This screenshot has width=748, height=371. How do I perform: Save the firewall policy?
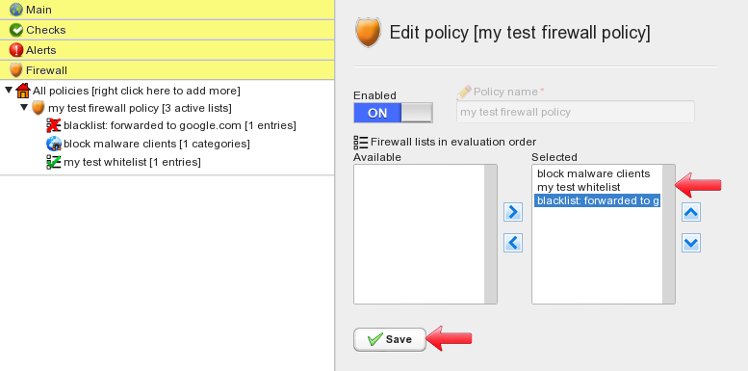click(x=390, y=339)
